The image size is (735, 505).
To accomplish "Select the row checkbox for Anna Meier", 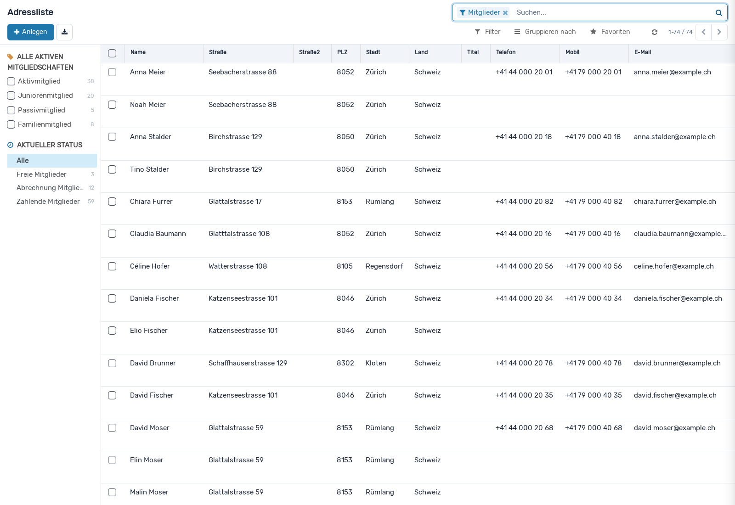I will point(112,72).
